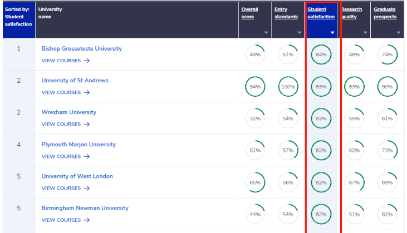Click St Andrews 83% research quality circle

click(x=354, y=87)
